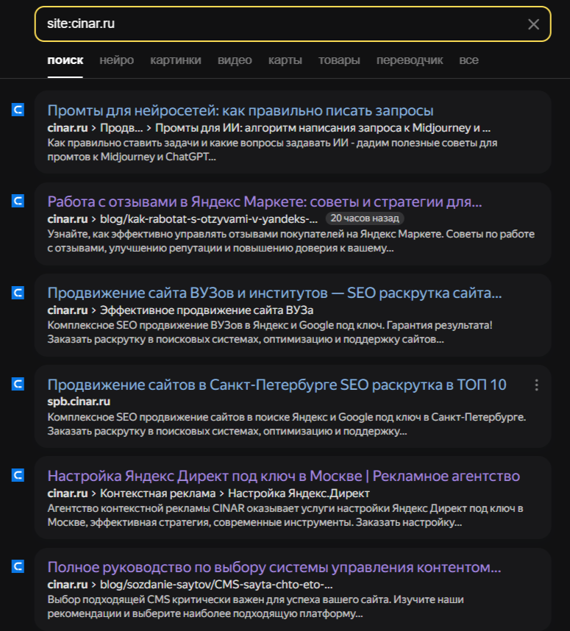Click Настройка Яндекс.Директ breadcrumb
This screenshot has height=631, width=570.
(x=299, y=493)
